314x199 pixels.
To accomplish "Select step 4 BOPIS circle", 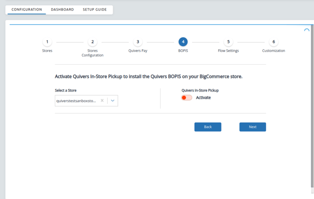I will tap(183, 42).
